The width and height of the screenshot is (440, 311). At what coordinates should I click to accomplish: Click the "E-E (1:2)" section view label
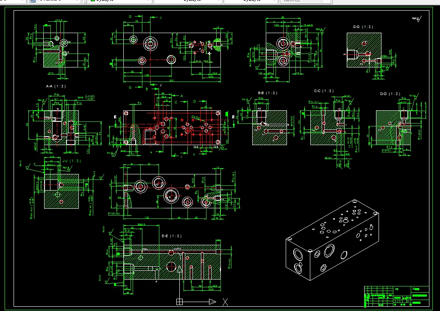[x=171, y=236]
